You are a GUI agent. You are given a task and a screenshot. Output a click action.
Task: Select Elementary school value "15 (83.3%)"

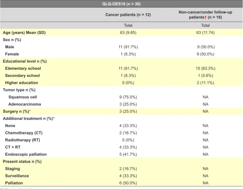click(205, 68)
